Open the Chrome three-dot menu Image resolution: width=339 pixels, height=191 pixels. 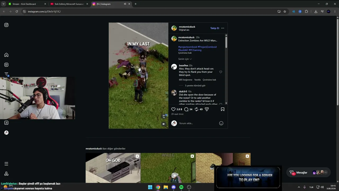pos(335,11)
